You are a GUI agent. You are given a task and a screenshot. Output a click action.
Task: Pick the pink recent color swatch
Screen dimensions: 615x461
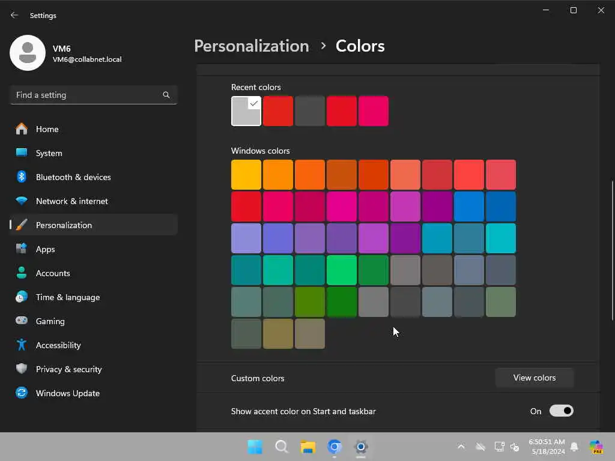coord(374,111)
